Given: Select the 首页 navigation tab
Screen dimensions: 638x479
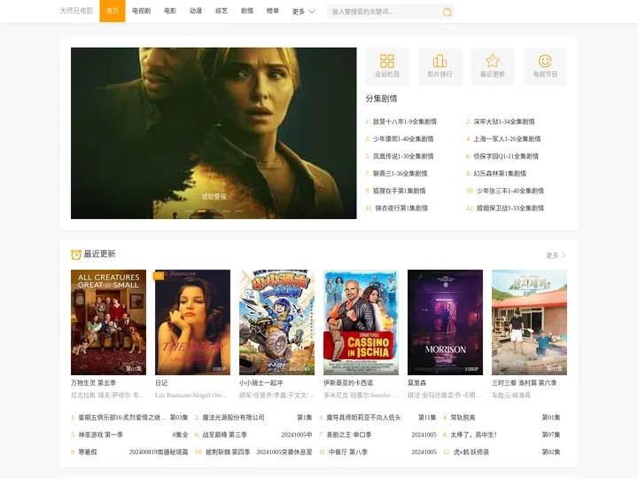Looking at the screenshot, I should tap(113, 11).
